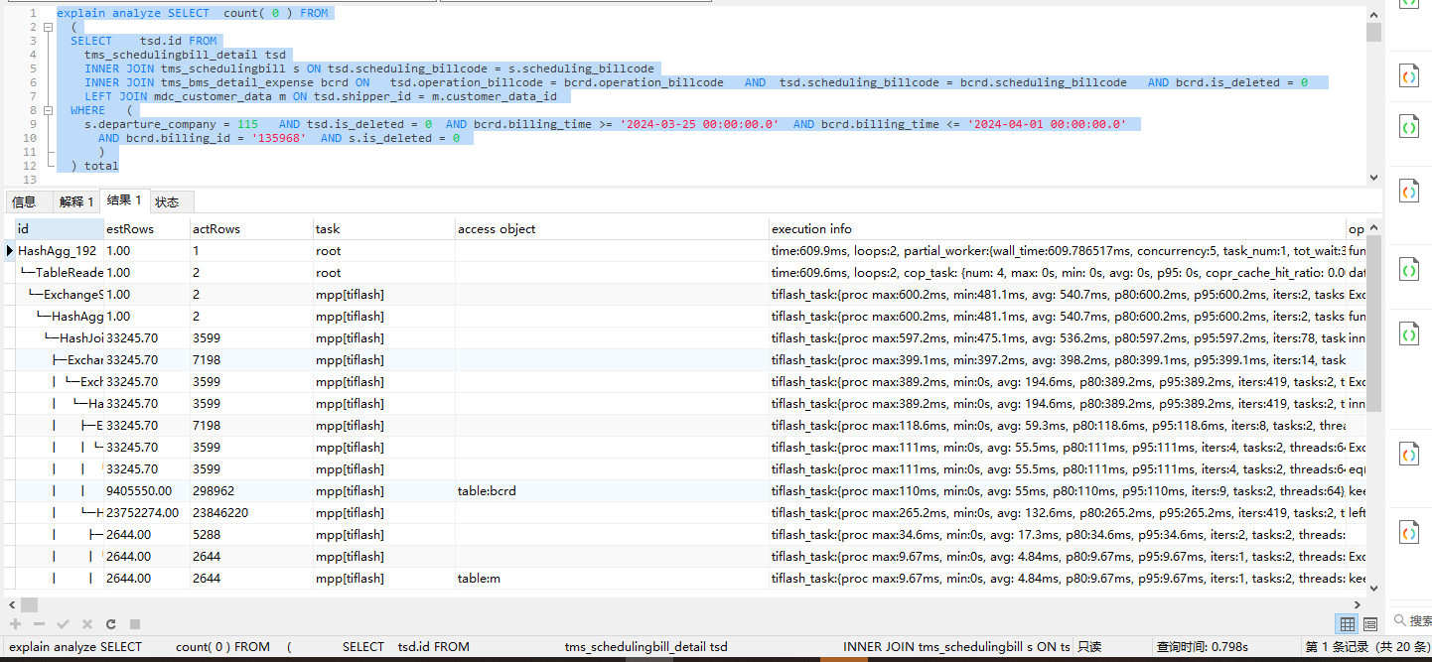Screen dimensions: 1432x662
Task: Click the execution info column header
Action: (x=1057, y=228)
